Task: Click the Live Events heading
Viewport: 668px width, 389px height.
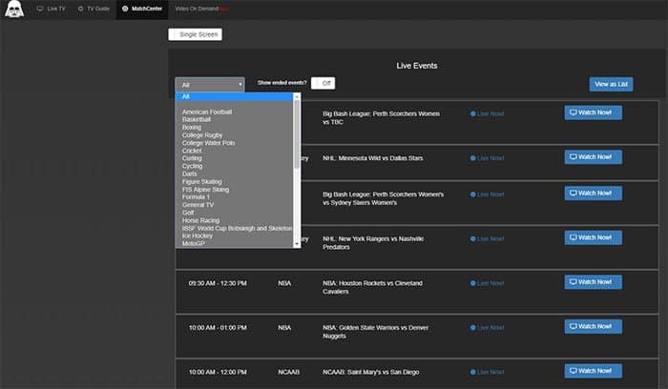Action: pyautogui.click(x=417, y=66)
